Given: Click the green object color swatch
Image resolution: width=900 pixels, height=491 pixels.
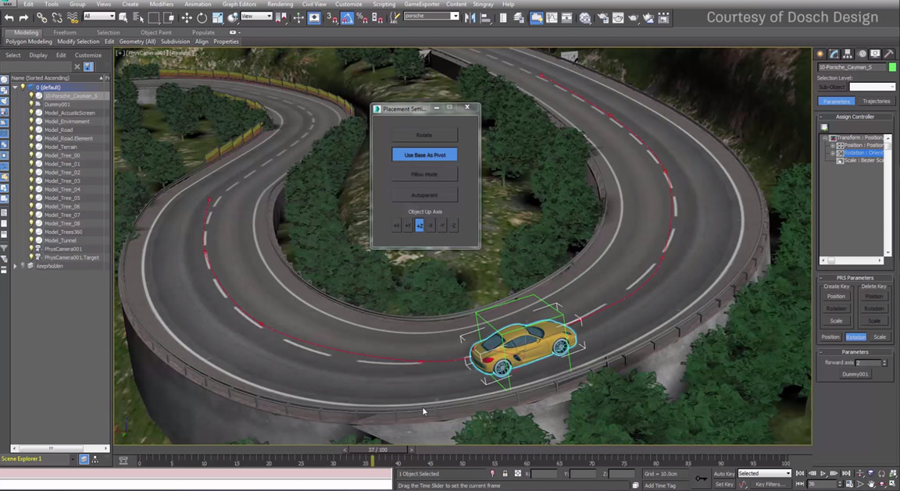Looking at the screenshot, I should [892, 67].
